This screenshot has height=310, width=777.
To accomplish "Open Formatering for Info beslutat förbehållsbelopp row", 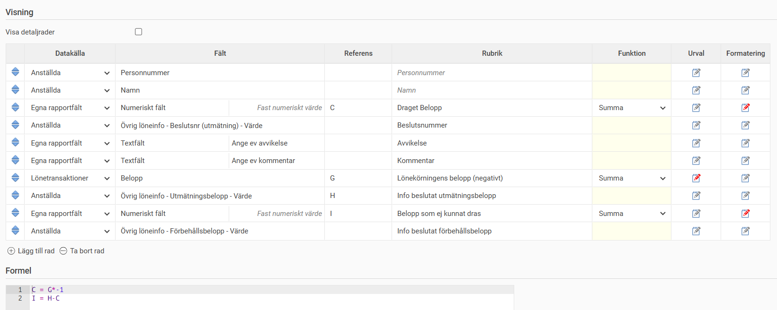I will [745, 231].
